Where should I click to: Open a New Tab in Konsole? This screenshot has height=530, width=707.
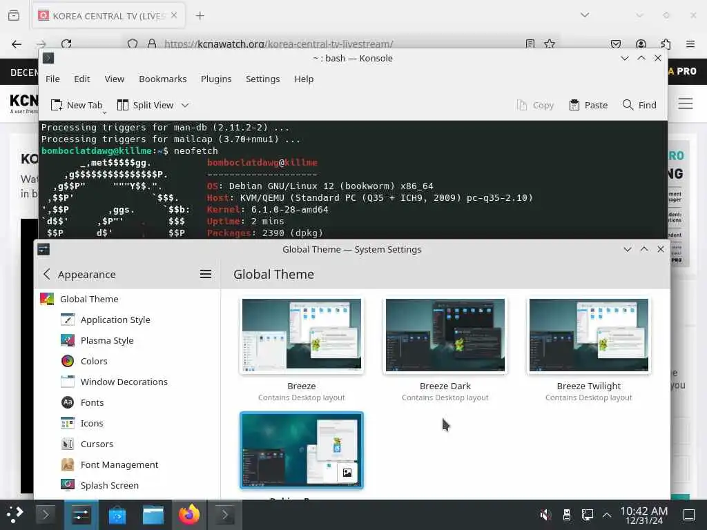pyautogui.click(x=77, y=105)
